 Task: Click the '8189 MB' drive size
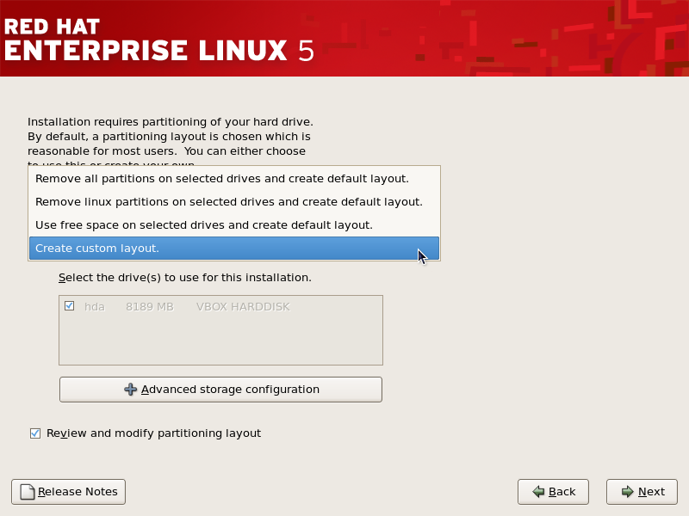click(150, 307)
